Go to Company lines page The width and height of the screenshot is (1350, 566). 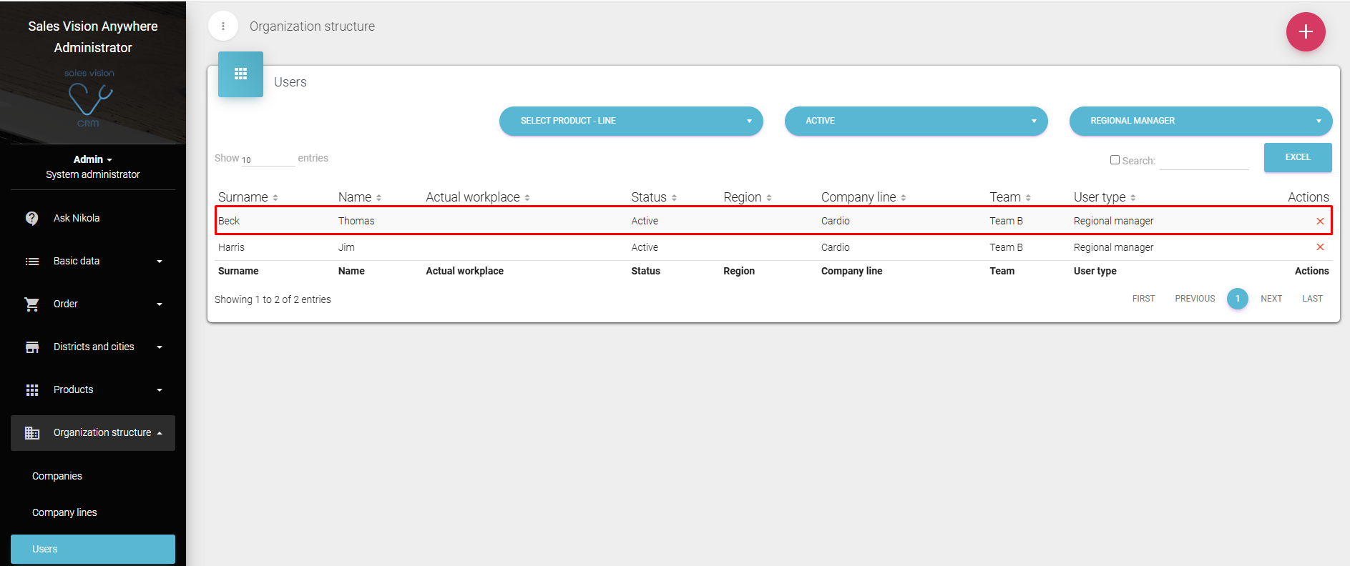(64, 512)
